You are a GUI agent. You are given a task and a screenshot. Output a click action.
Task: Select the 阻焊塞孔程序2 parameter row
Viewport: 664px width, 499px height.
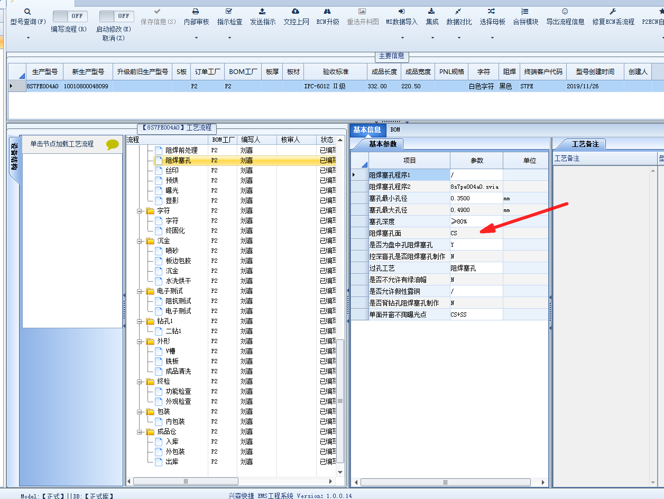point(449,187)
